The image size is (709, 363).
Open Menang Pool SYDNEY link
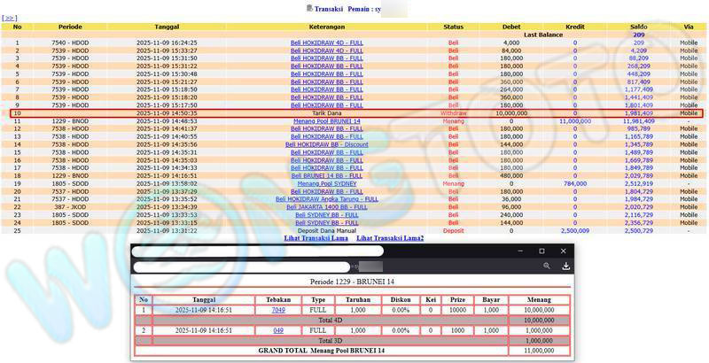(x=327, y=184)
